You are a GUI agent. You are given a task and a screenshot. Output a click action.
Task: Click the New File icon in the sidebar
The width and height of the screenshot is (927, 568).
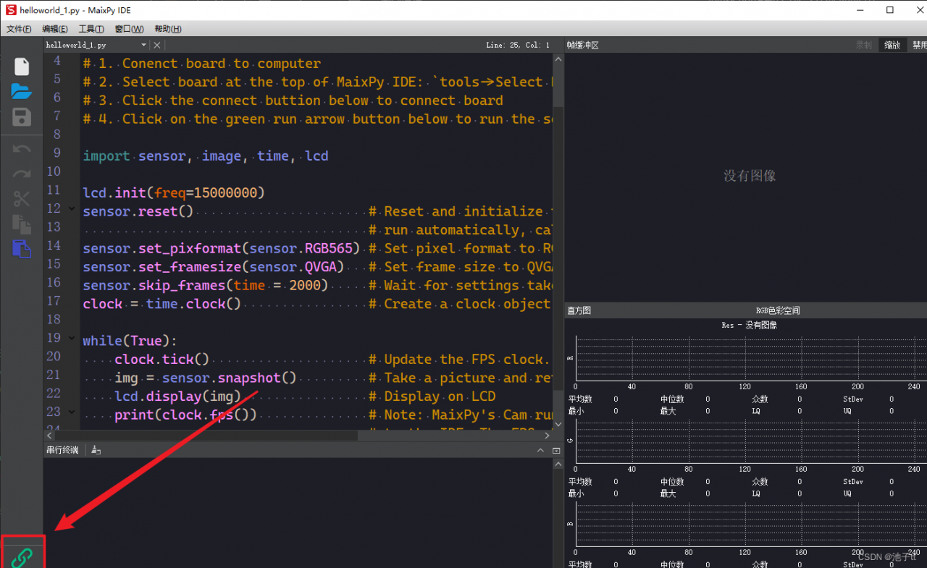(22, 67)
